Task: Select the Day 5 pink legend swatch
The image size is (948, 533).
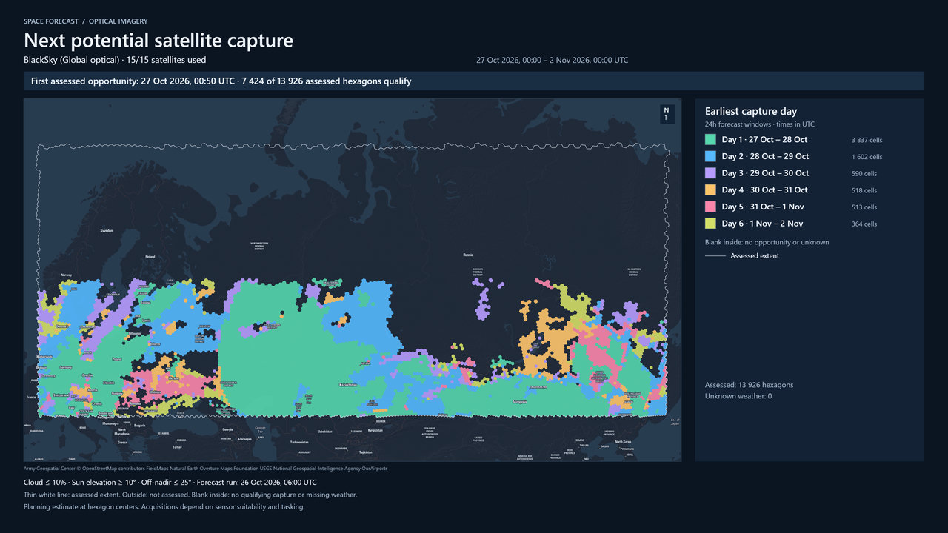Action: [x=710, y=207]
